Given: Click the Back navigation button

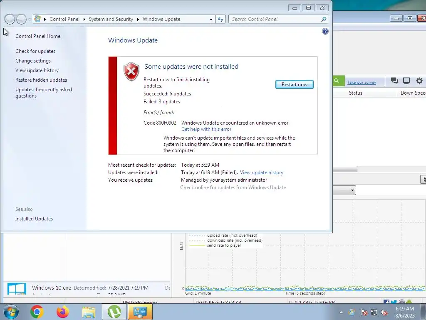Looking at the screenshot, I should click(10, 19).
